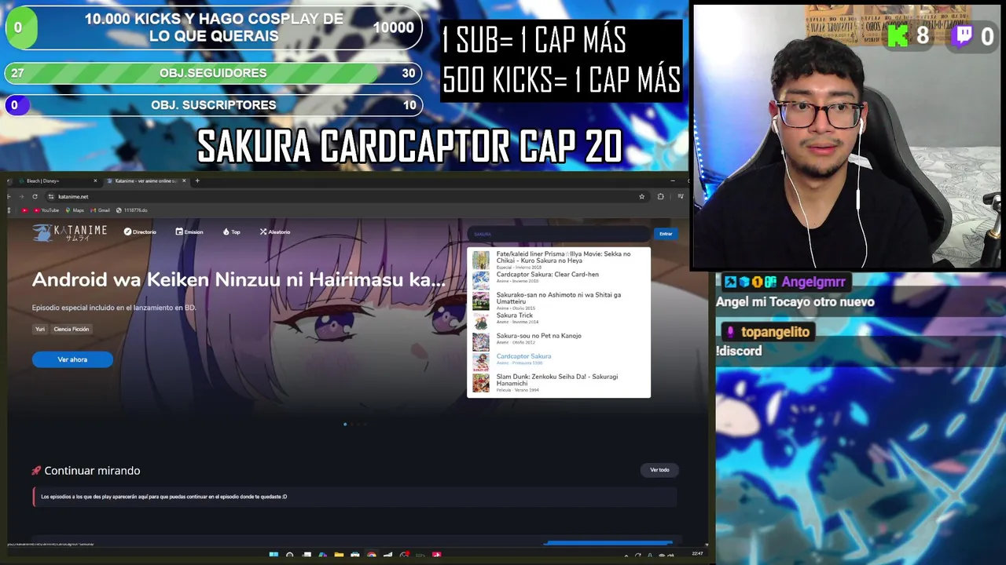Viewport: 1006px width, 565px height.
Task: Click the anime search field
Action: 559,234
